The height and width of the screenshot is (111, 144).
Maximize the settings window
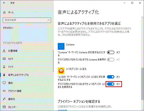pos(132,3)
